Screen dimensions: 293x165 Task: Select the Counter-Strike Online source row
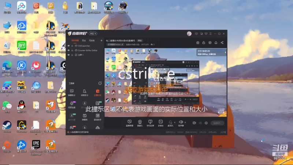click(85, 50)
